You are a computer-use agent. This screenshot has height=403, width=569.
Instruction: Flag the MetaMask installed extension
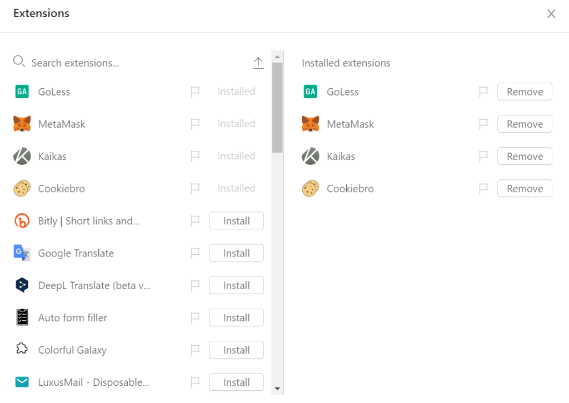pos(484,124)
